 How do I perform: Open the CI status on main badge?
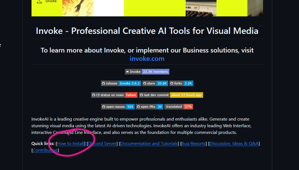(114, 95)
